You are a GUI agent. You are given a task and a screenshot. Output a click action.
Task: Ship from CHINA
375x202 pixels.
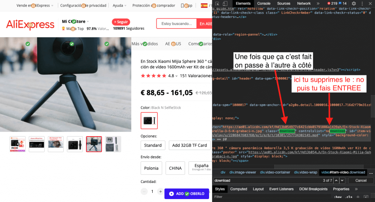click(175, 168)
